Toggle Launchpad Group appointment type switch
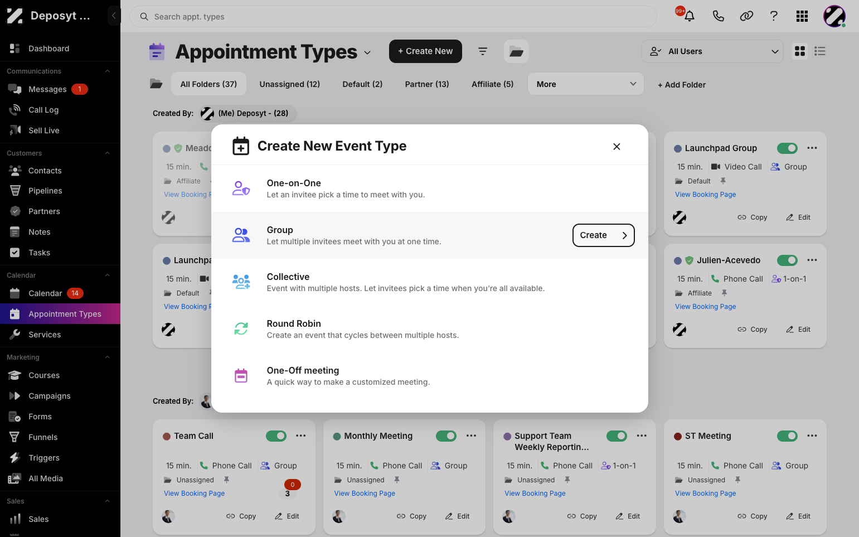 click(x=787, y=148)
